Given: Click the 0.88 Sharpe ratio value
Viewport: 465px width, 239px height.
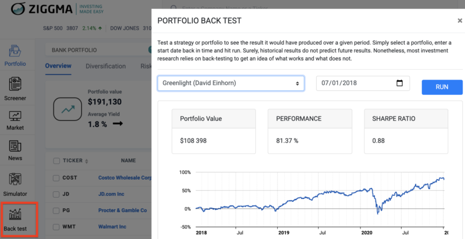Looking at the screenshot, I should [378, 141].
